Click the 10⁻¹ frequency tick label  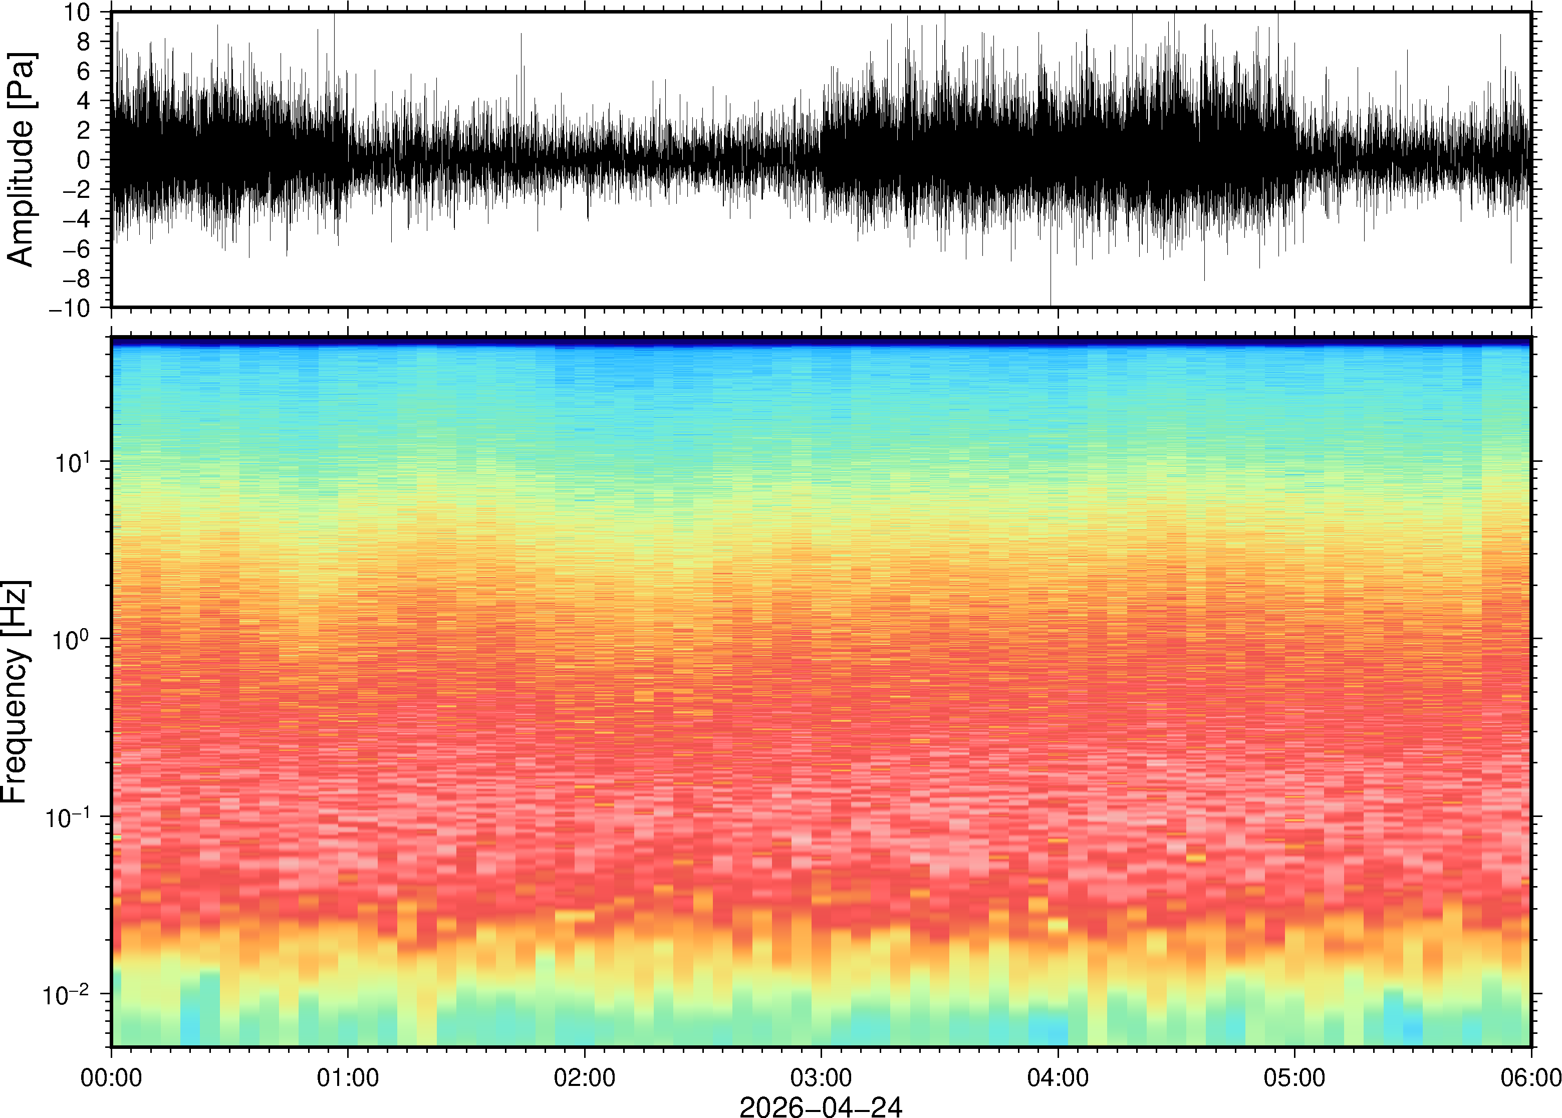(69, 816)
